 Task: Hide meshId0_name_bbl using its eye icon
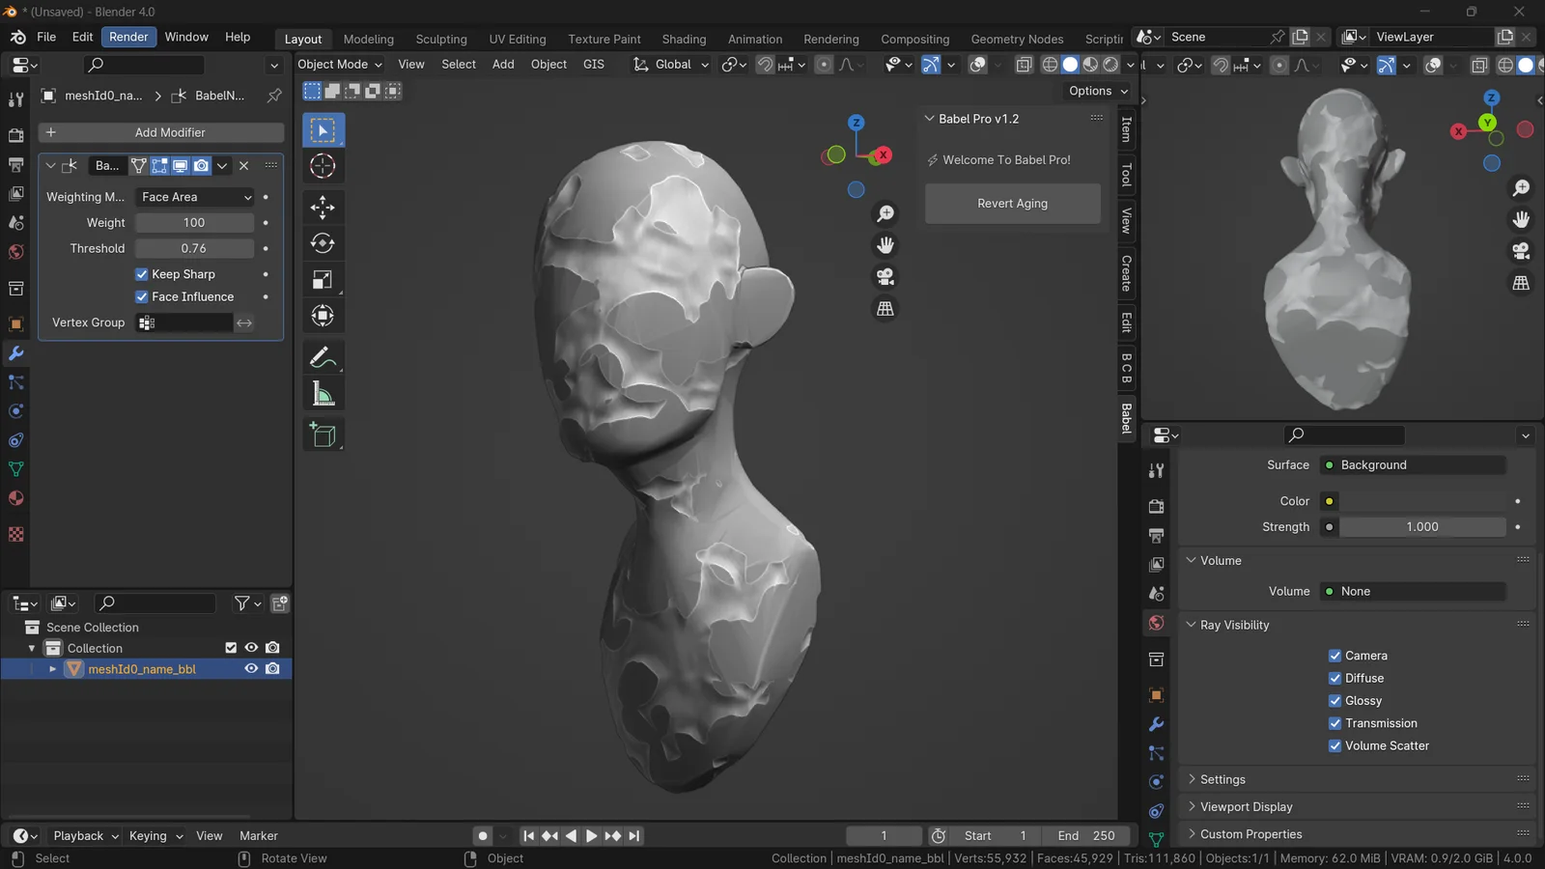tap(251, 669)
